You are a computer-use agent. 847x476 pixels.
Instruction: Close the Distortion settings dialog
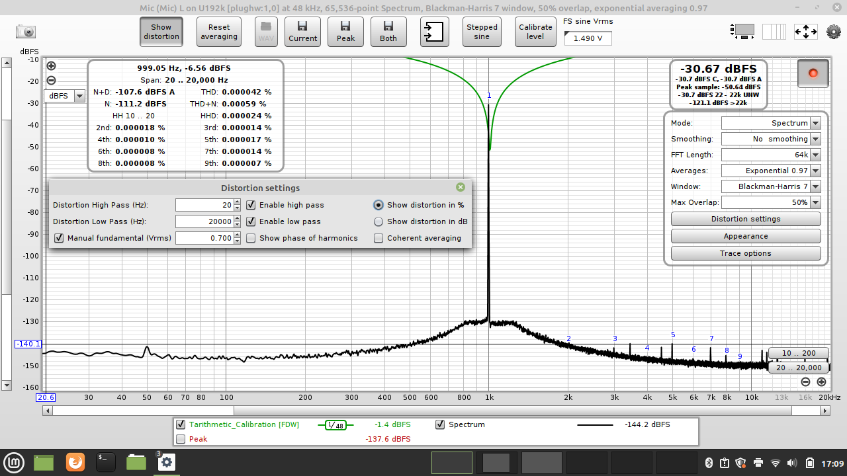[x=461, y=188]
